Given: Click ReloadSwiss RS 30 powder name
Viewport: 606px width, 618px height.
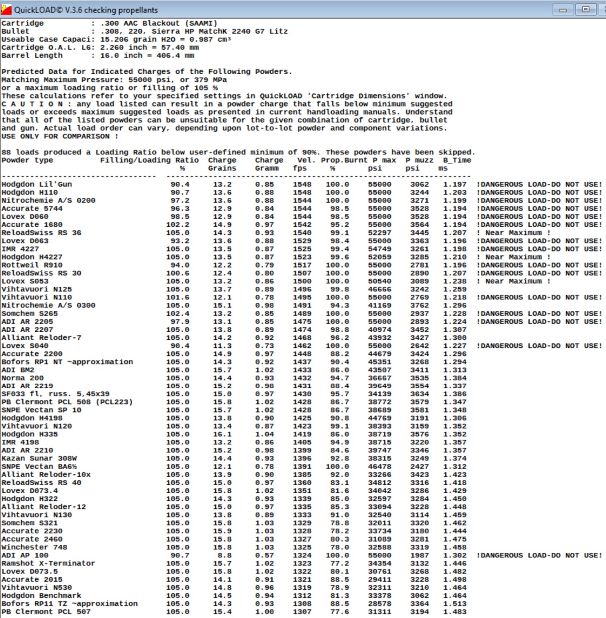Looking at the screenshot, I should [41, 273].
